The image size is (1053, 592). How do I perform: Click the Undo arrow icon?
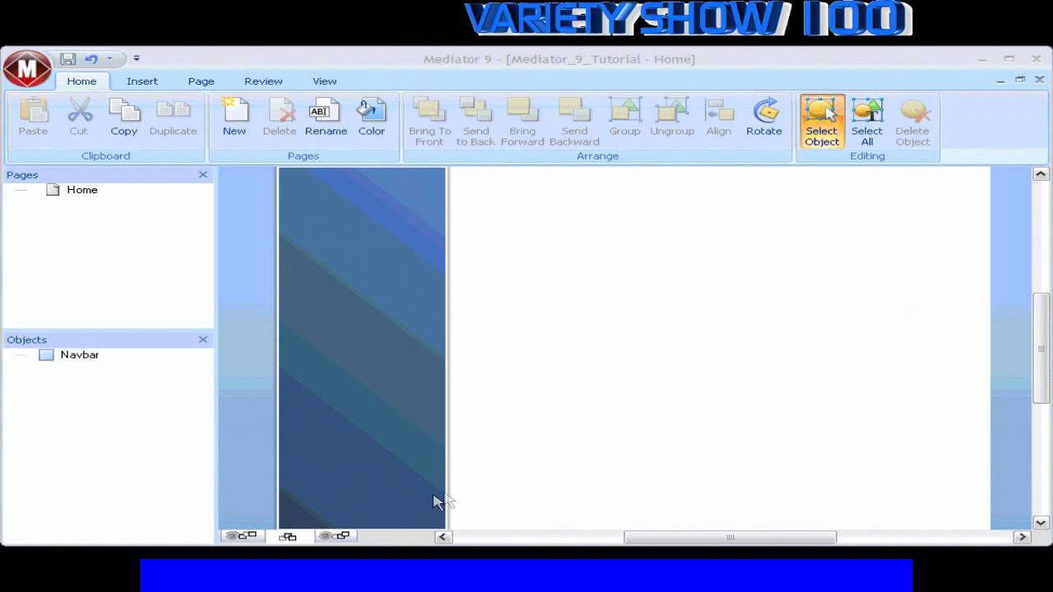(90, 59)
